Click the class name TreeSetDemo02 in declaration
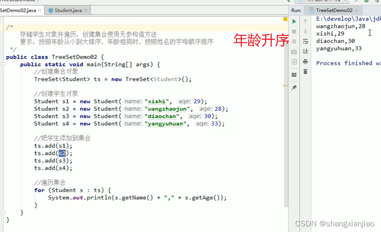 coord(74,57)
